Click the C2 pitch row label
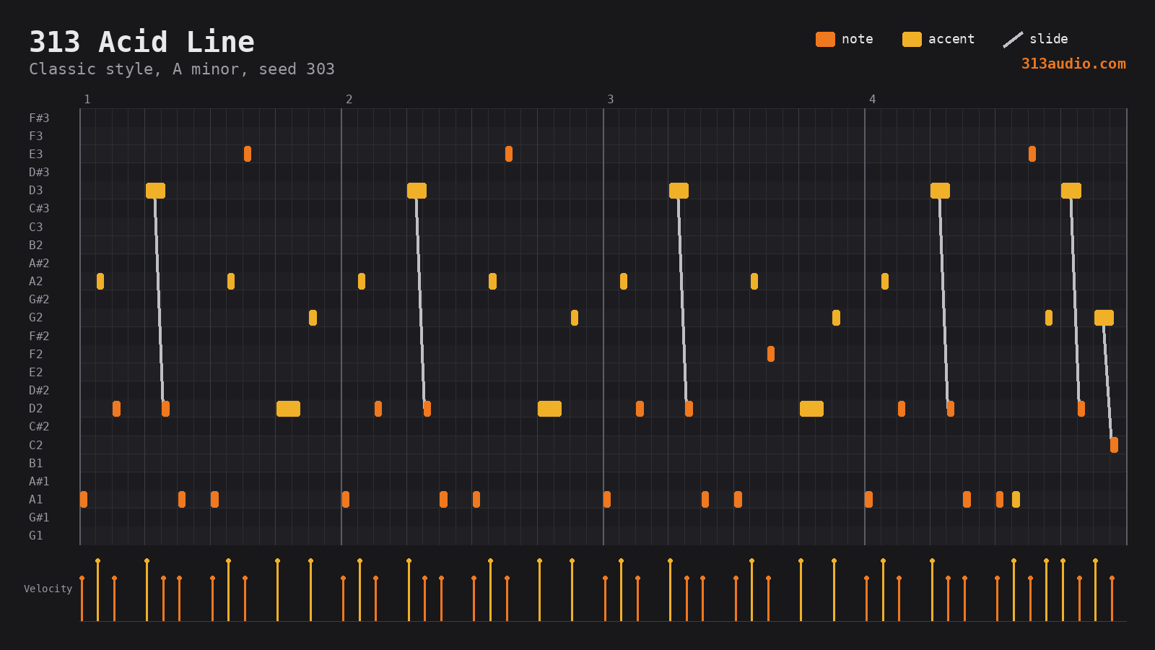Screen dimensions: 1155x650 coord(36,445)
